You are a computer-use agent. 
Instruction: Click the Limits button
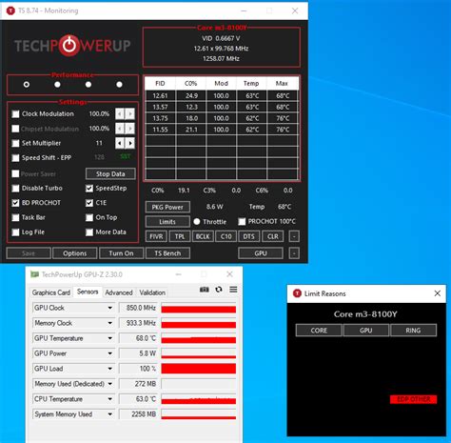pos(167,222)
